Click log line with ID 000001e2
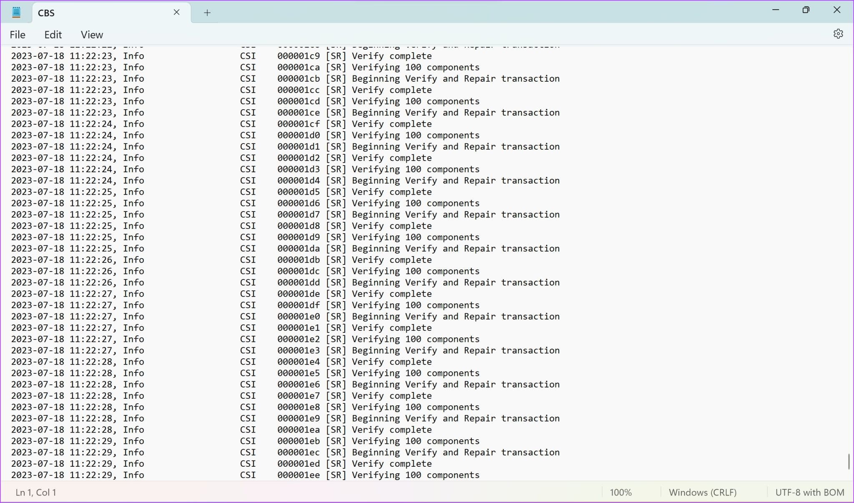The image size is (854, 503). 245,339
